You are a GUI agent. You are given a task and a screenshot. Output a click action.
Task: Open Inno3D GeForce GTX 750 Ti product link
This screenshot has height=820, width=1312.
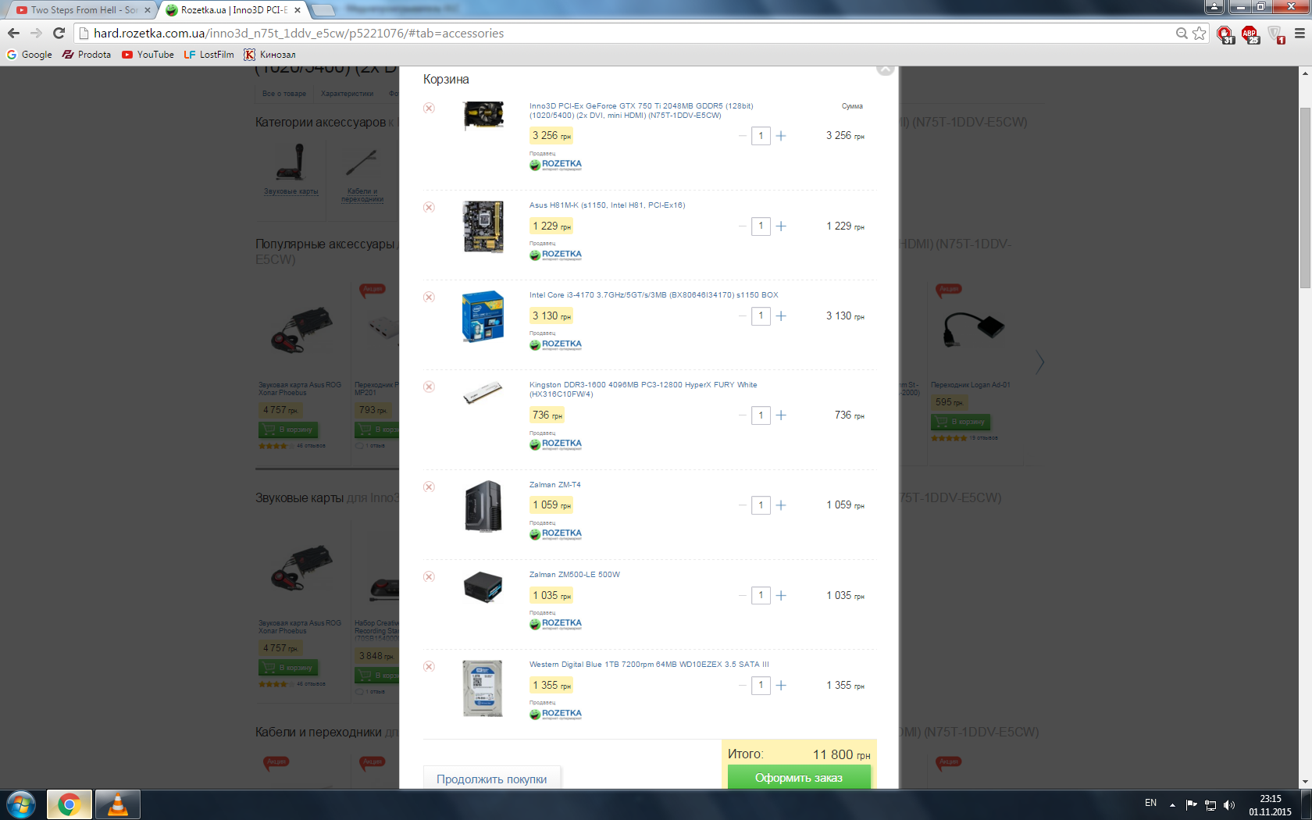(641, 111)
